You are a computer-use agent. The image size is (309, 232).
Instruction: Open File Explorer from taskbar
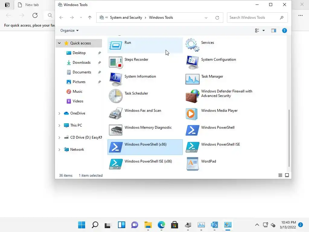coord(148,225)
